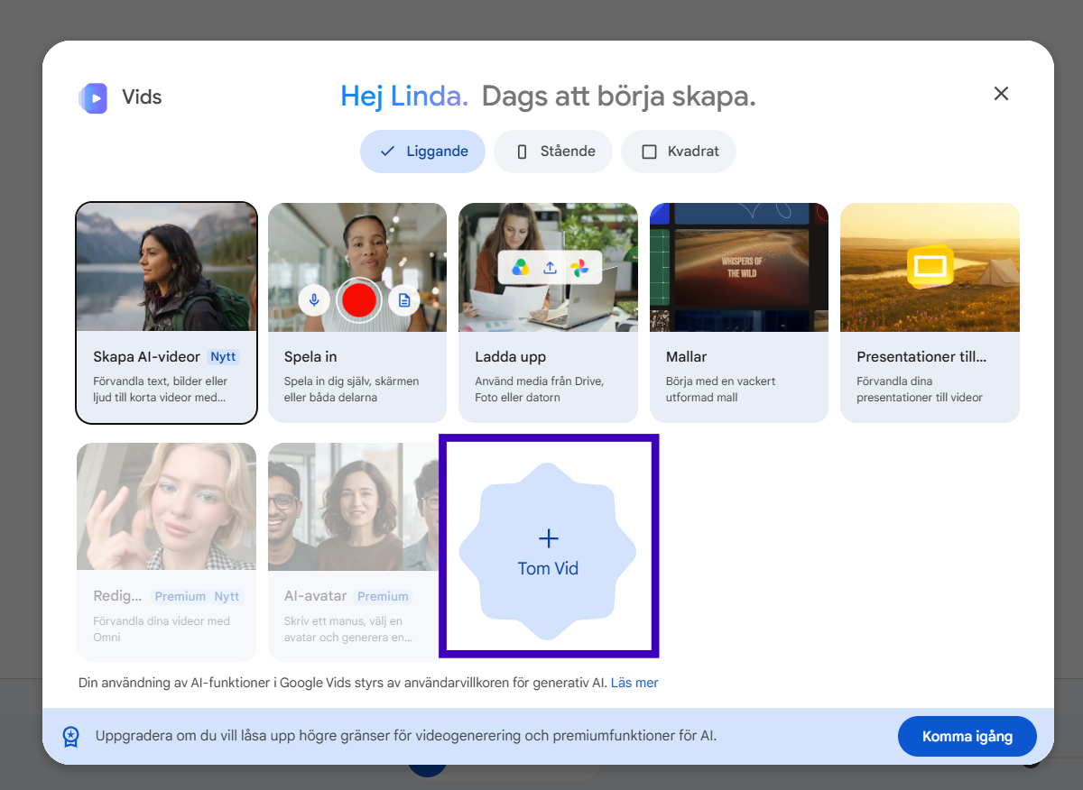Click the red record button icon
Viewport: 1083px width, 790px height.
[358, 300]
